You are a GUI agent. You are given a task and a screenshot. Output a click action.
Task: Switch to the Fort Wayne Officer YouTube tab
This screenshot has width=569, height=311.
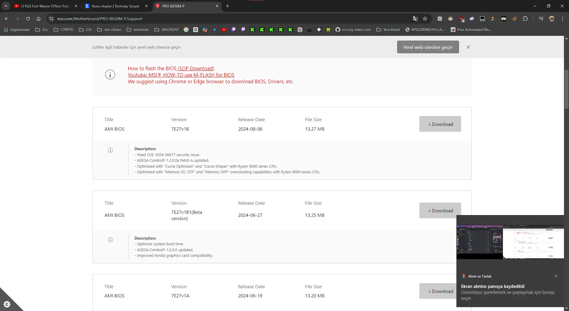[46, 6]
